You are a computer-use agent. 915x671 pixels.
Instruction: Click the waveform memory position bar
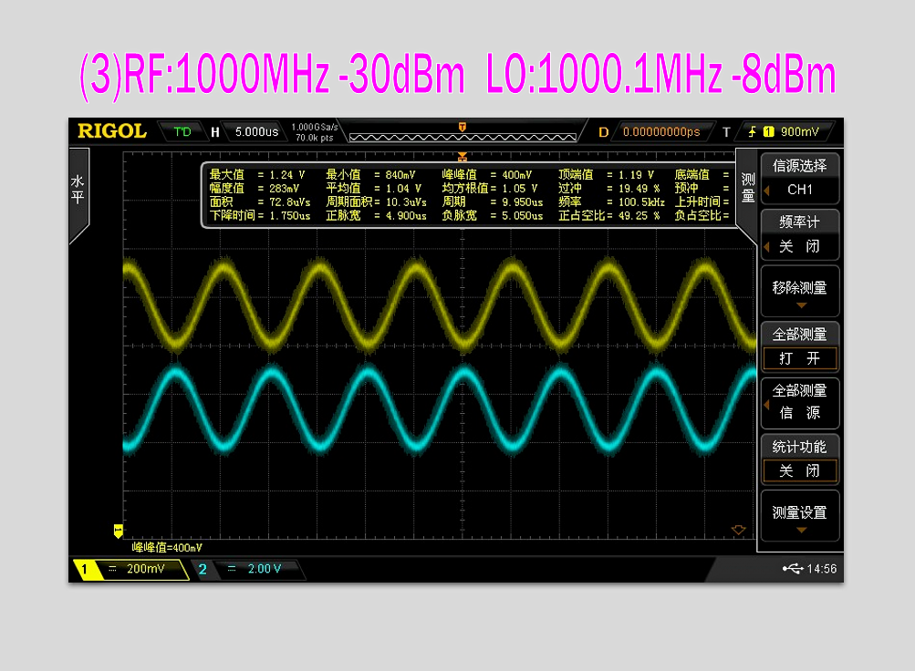463,136
